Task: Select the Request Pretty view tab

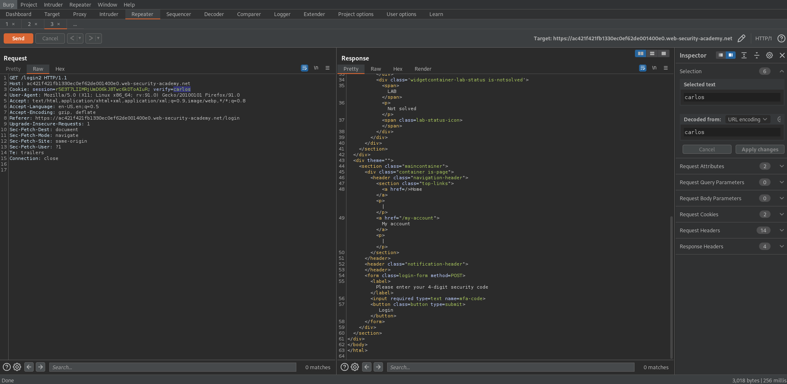Action: (13, 69)
